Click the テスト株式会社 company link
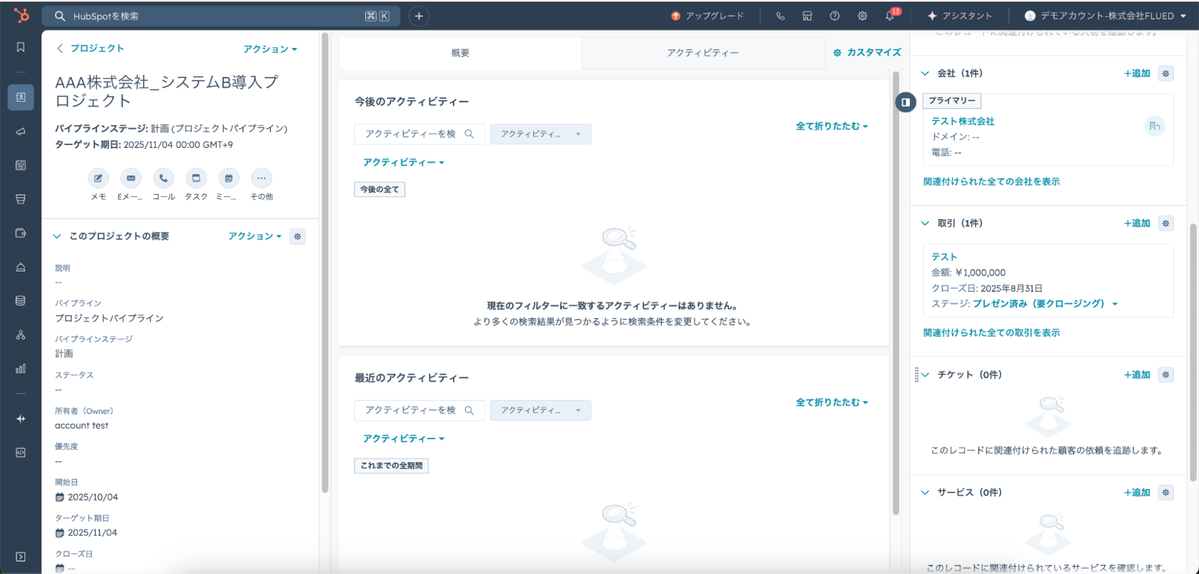 coord(963,121)
